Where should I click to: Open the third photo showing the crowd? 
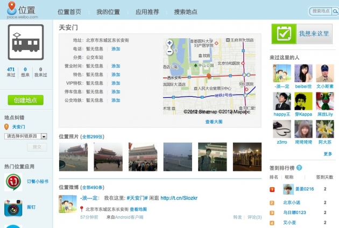click(143, 157)
